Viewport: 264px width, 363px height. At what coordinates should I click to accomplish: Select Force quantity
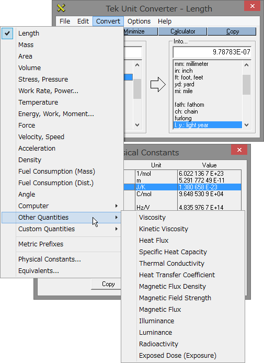(62, 125)
